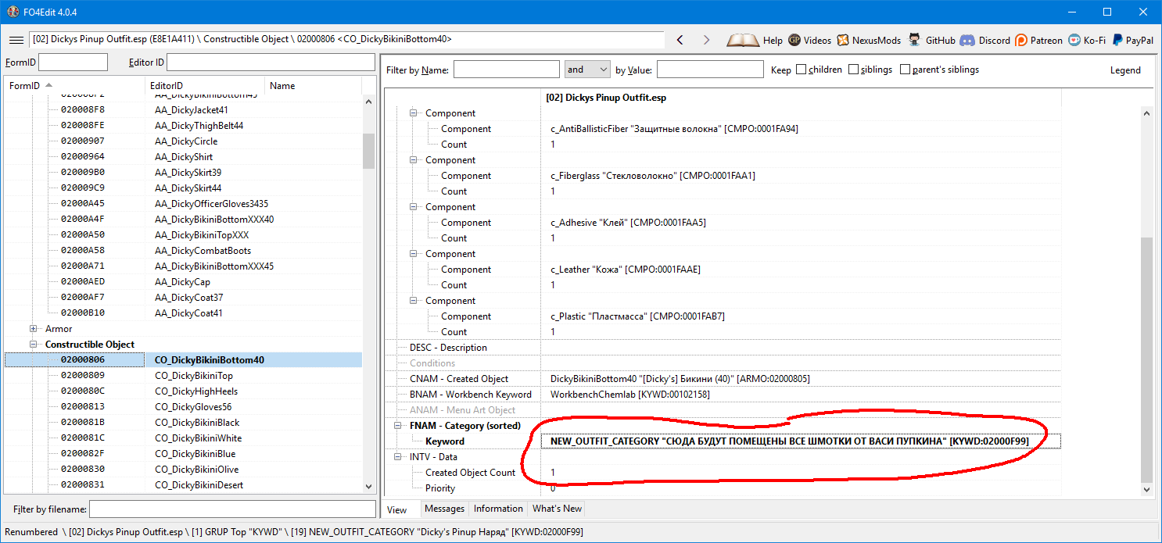Open the hamburger main menu icon
Image resolution: width=1162 pixels, height=543 pixels.
(16, 40)
